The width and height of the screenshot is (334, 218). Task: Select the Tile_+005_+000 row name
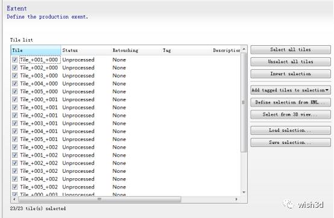[39, 92]
